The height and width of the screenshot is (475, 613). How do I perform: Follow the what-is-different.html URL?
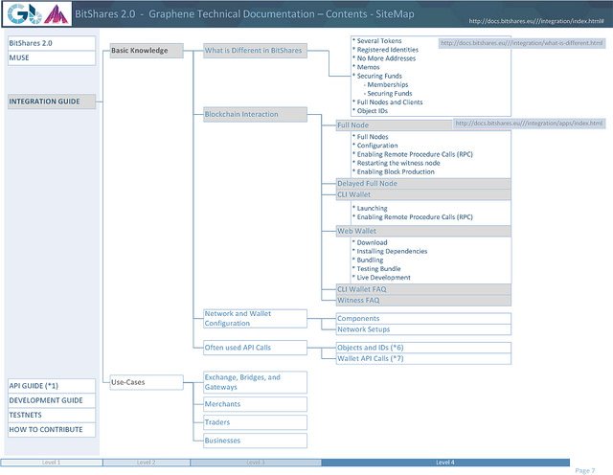pos(522,43)
